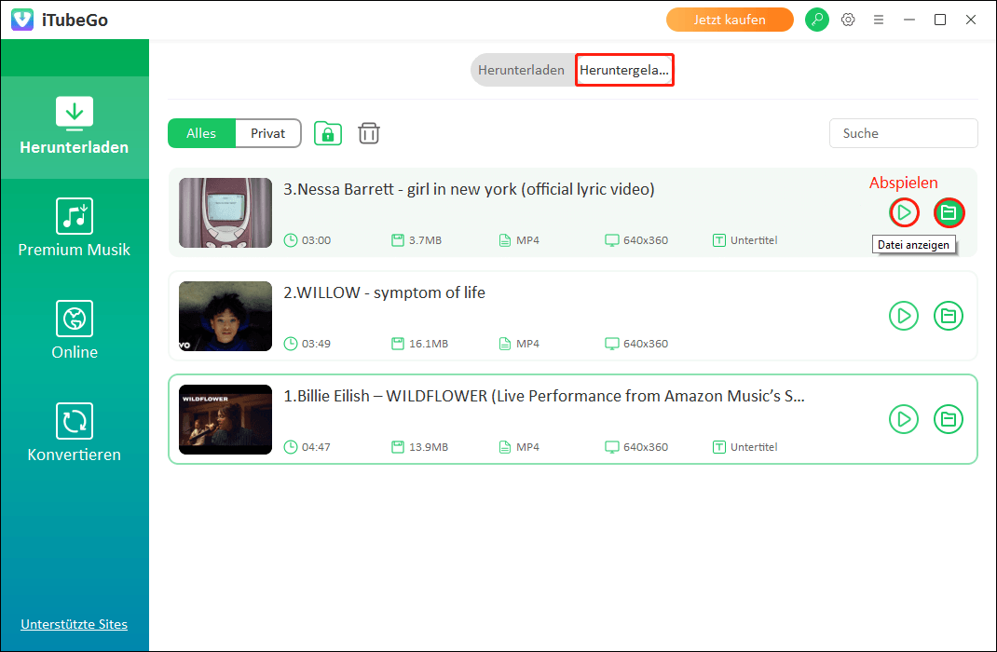Open the Konvertieren section
Viewport: 997px width, 652px height.
tap(75, 433)
